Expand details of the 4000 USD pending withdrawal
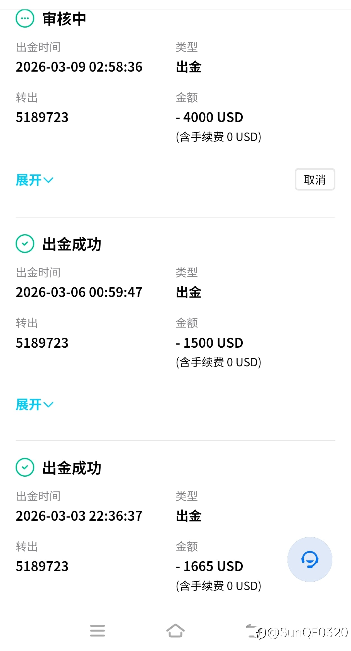Viewport: 351px width, 651px height. [x=34, y=180]
